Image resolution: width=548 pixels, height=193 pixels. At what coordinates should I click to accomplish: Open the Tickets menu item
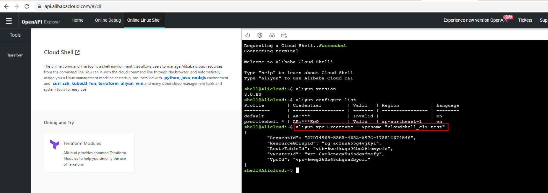[x=525, y=20]
